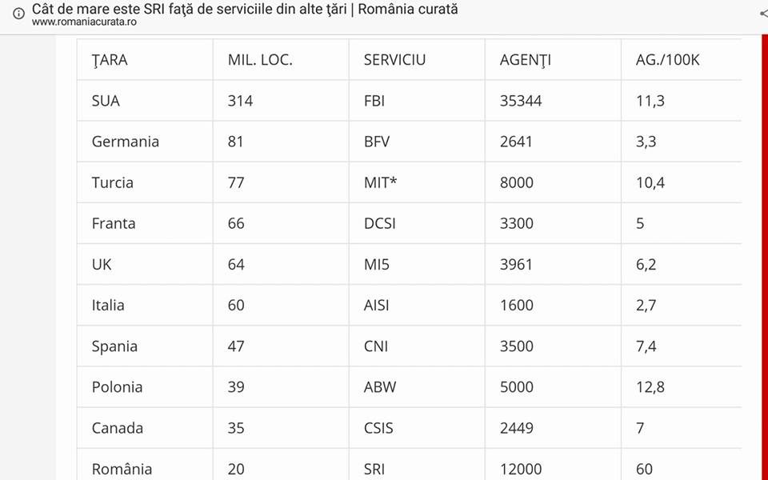Click the SRI service cell

click(374, 469)
